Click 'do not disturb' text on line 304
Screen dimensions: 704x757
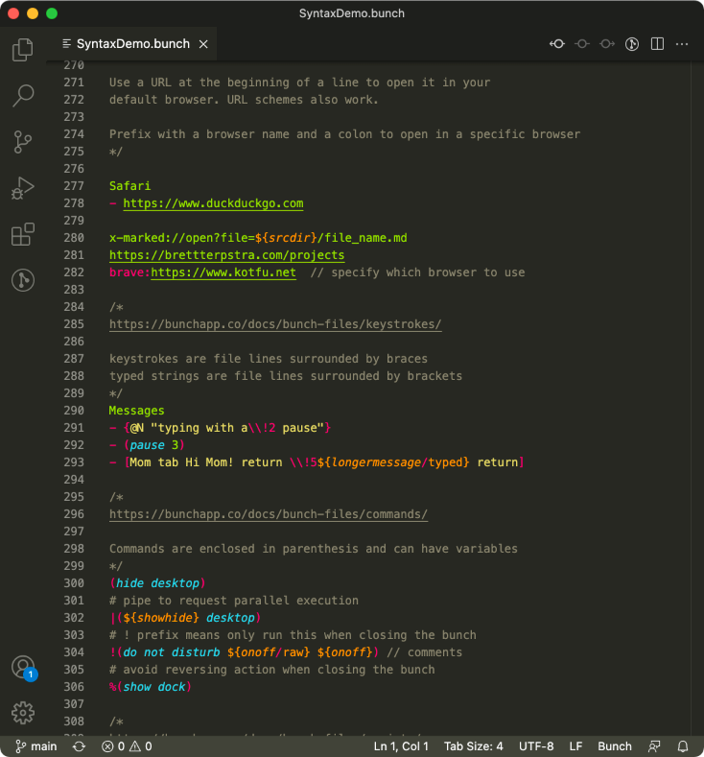pos(172,652)
